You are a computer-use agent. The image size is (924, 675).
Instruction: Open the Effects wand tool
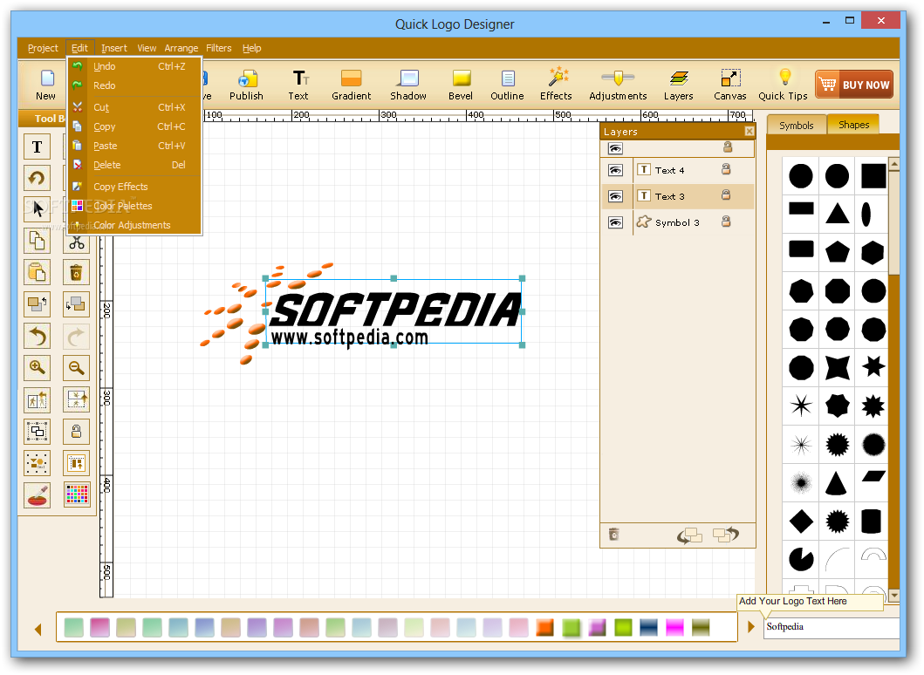tap(557, 85)
